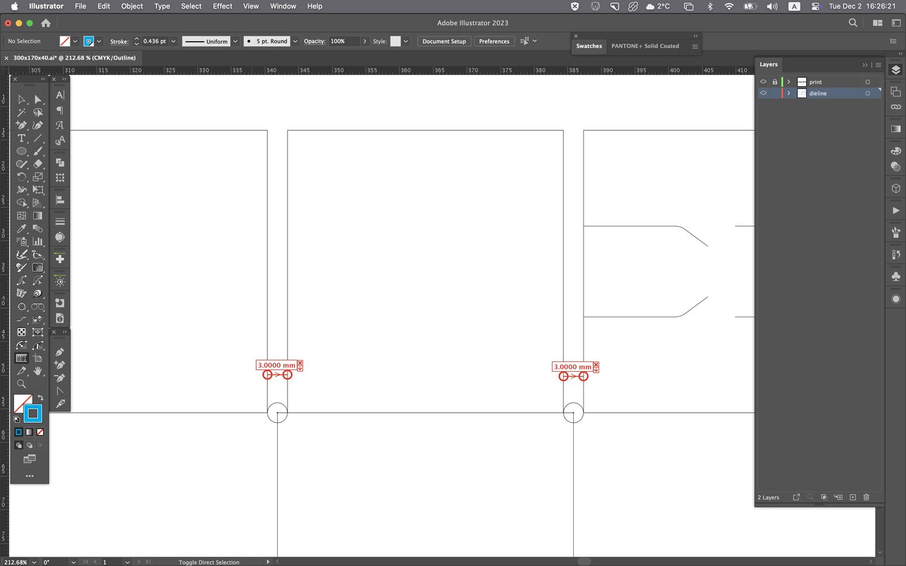Viewport: 906px width, 566px height.
Task: Choose the Eraser tool
Action: [x=38, y=164]
